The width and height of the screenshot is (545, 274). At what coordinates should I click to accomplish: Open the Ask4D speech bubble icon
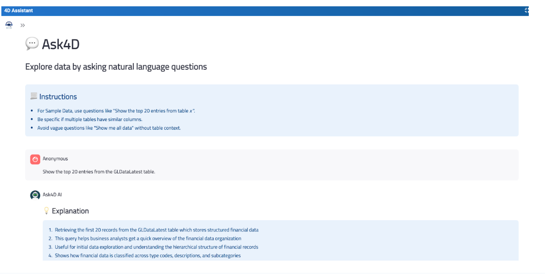pos(32,44)
